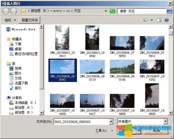Toggle the preview pane icon

pos(159,20)
